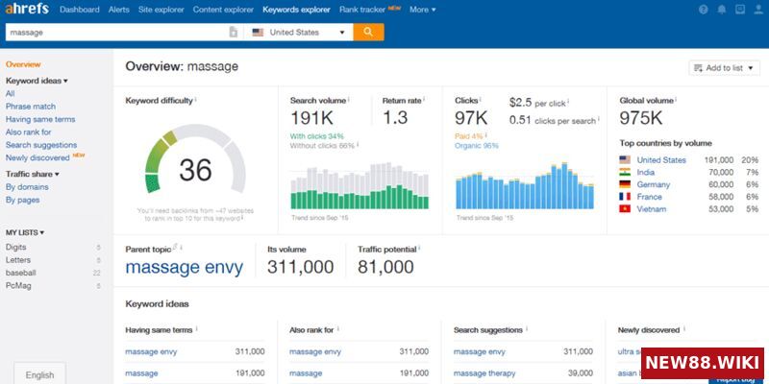Click the Having same terms info icon

(197, 329)
